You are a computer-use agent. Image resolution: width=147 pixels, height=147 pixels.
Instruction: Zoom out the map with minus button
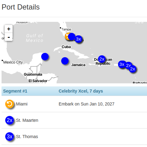pyautogui.click(x=9, y=37)
